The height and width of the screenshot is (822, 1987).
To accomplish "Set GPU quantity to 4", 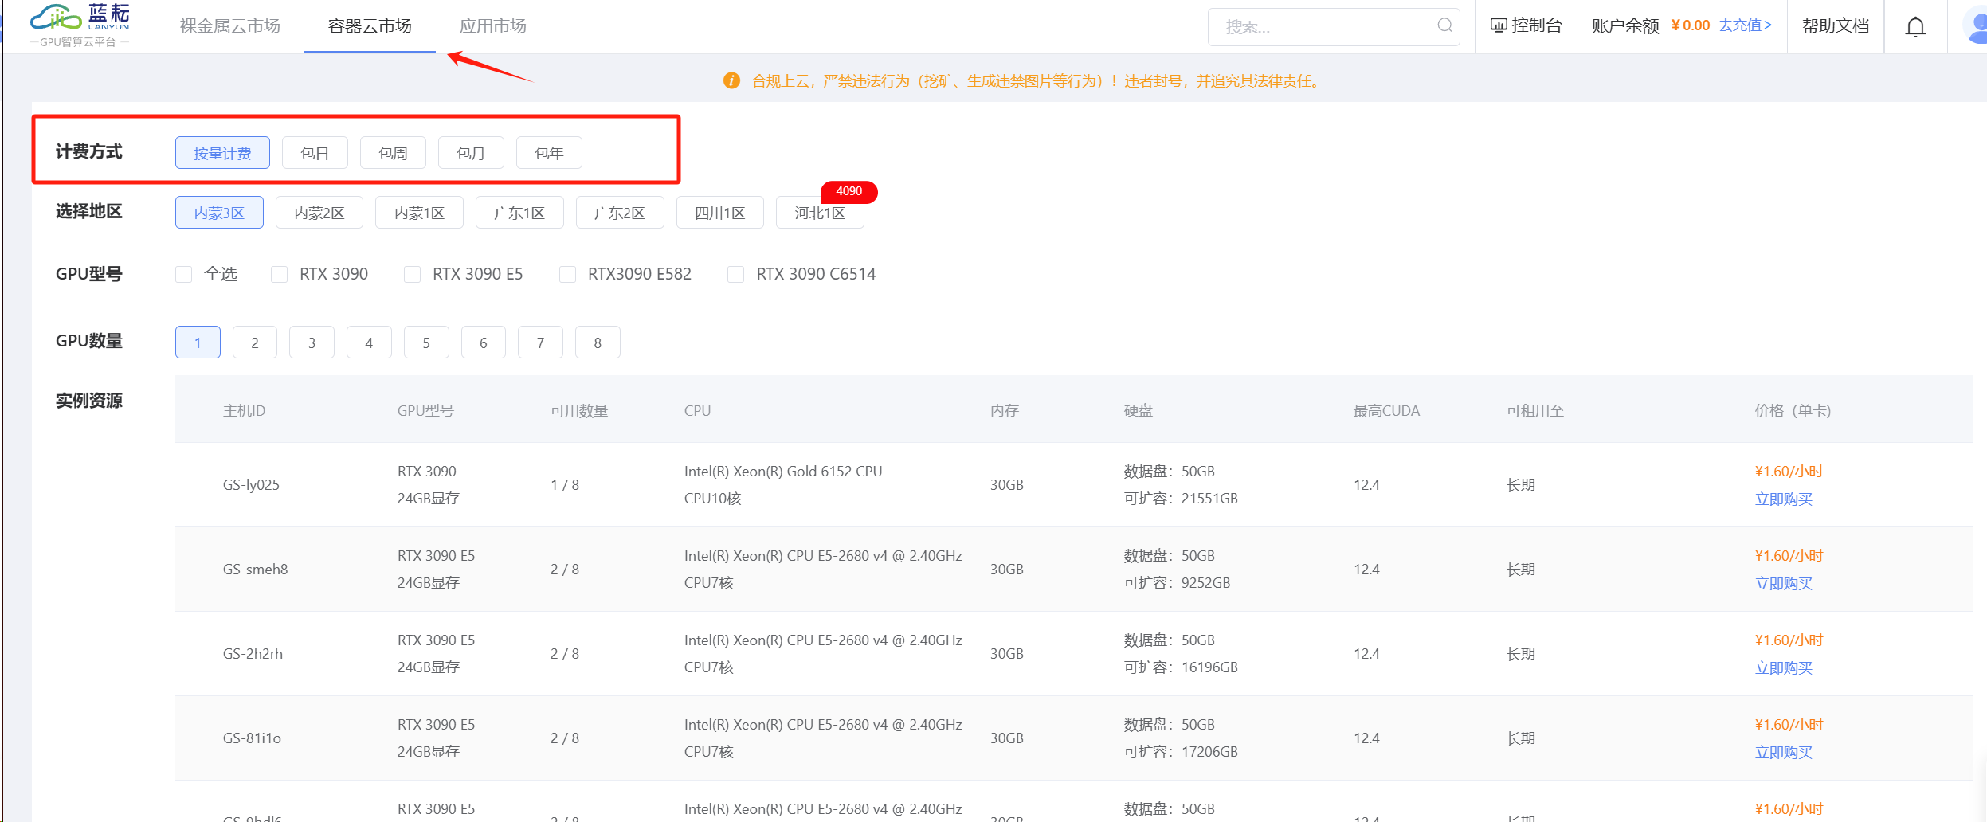I will coord(369,342).
